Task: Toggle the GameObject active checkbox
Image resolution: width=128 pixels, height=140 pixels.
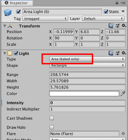Action: (x=18, y=12)
